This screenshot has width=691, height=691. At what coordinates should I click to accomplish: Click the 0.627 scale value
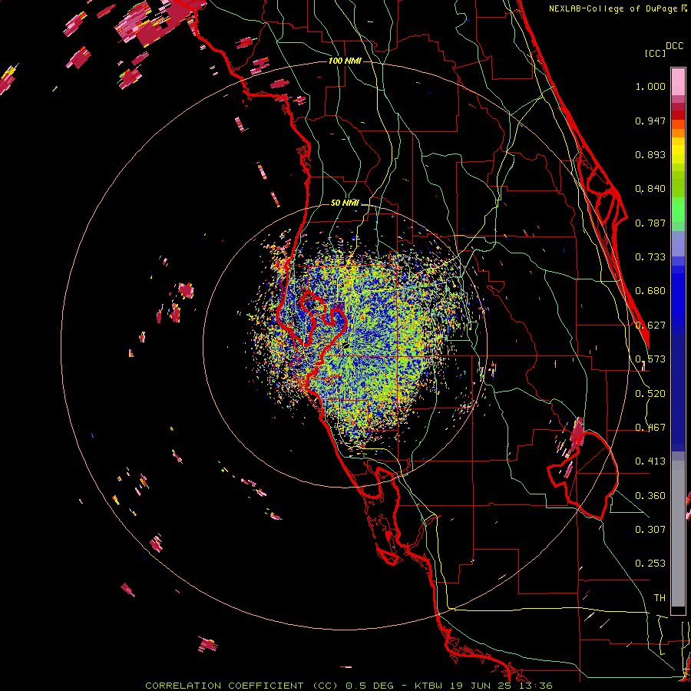(x=650, y=326)
